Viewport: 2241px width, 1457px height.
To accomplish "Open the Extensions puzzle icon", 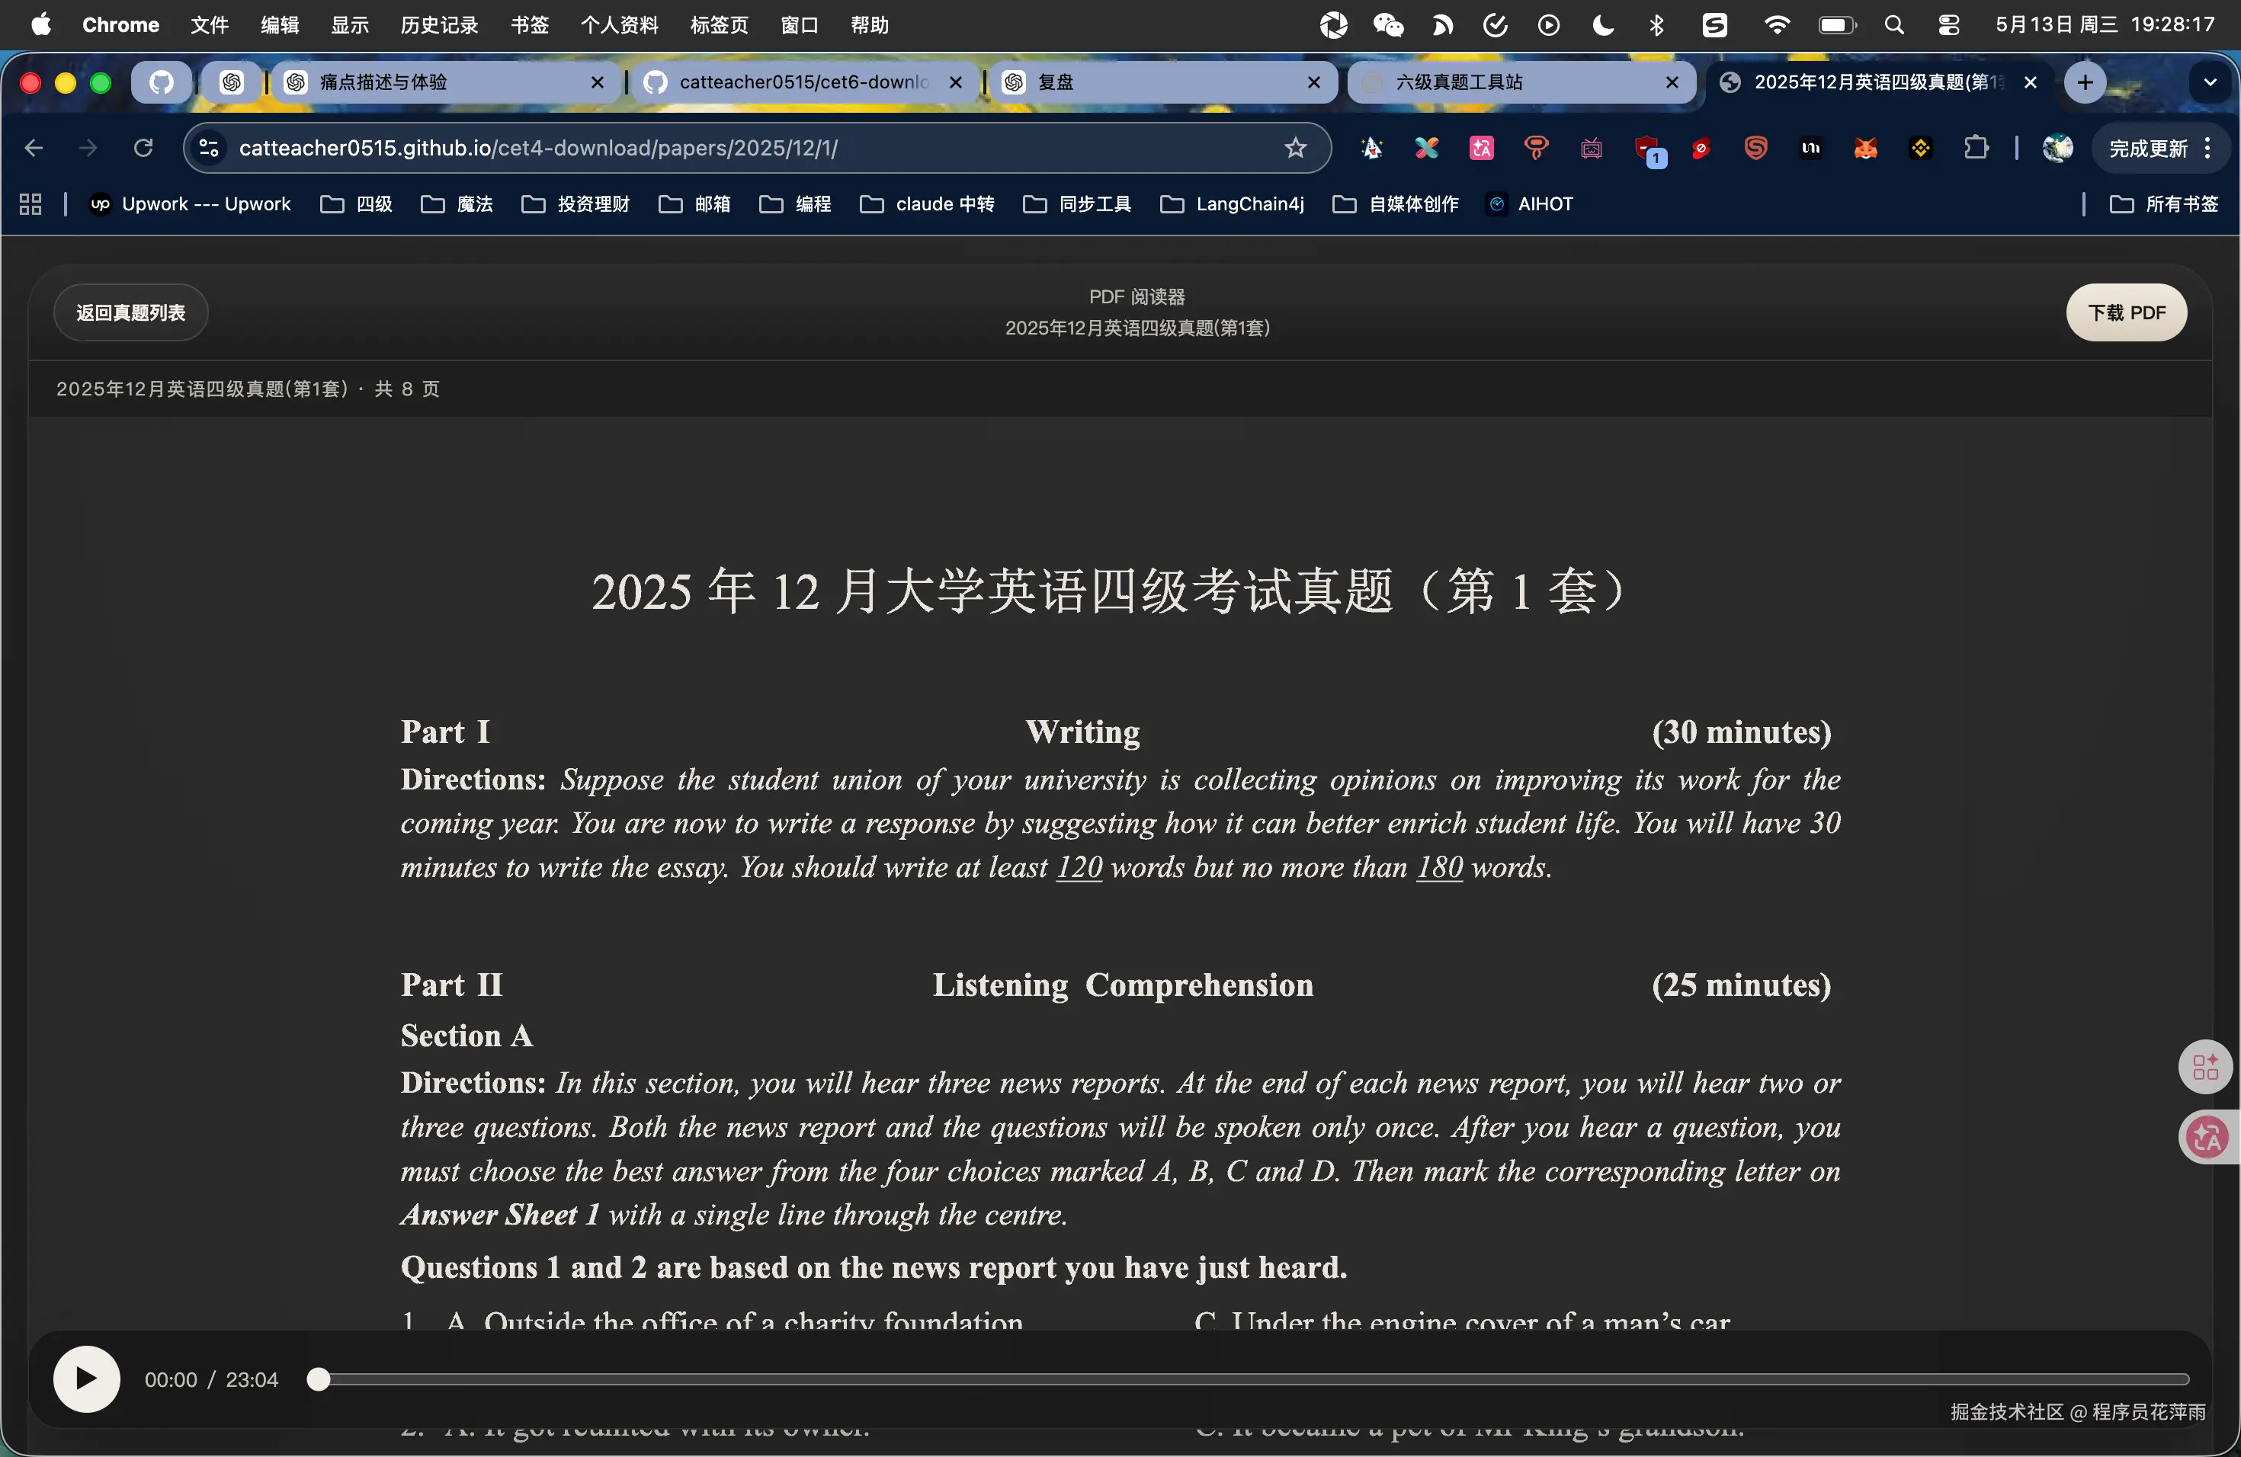I will pos(1976,148).
